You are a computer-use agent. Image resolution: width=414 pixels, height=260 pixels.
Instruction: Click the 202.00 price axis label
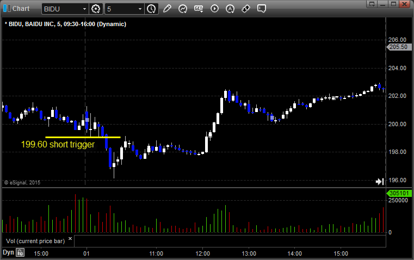click(397, 96)
